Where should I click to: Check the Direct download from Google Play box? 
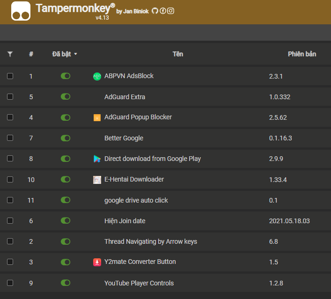pos(10,159)
